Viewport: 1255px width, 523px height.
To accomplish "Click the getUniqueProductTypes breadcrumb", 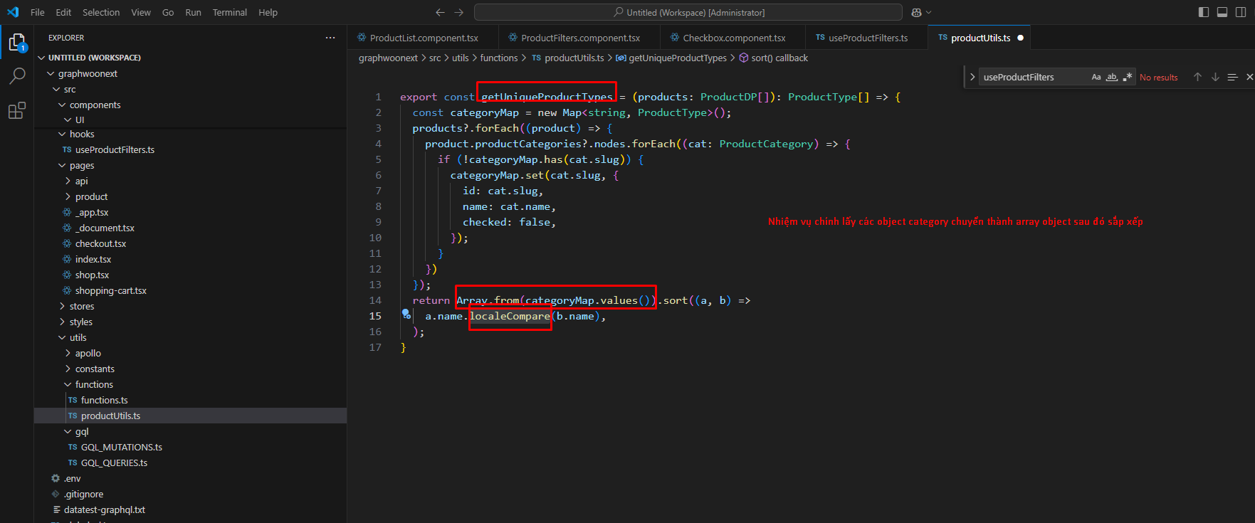I will click(x=677, y=58).
